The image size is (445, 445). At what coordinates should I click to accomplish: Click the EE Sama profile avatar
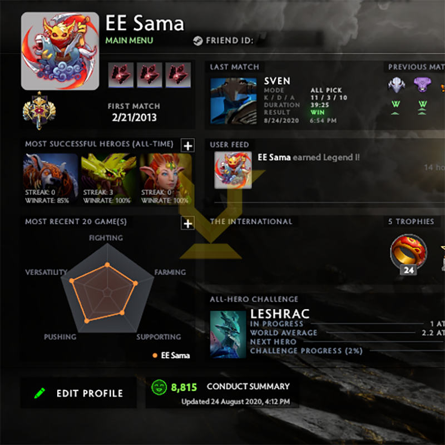pos(60,51)
